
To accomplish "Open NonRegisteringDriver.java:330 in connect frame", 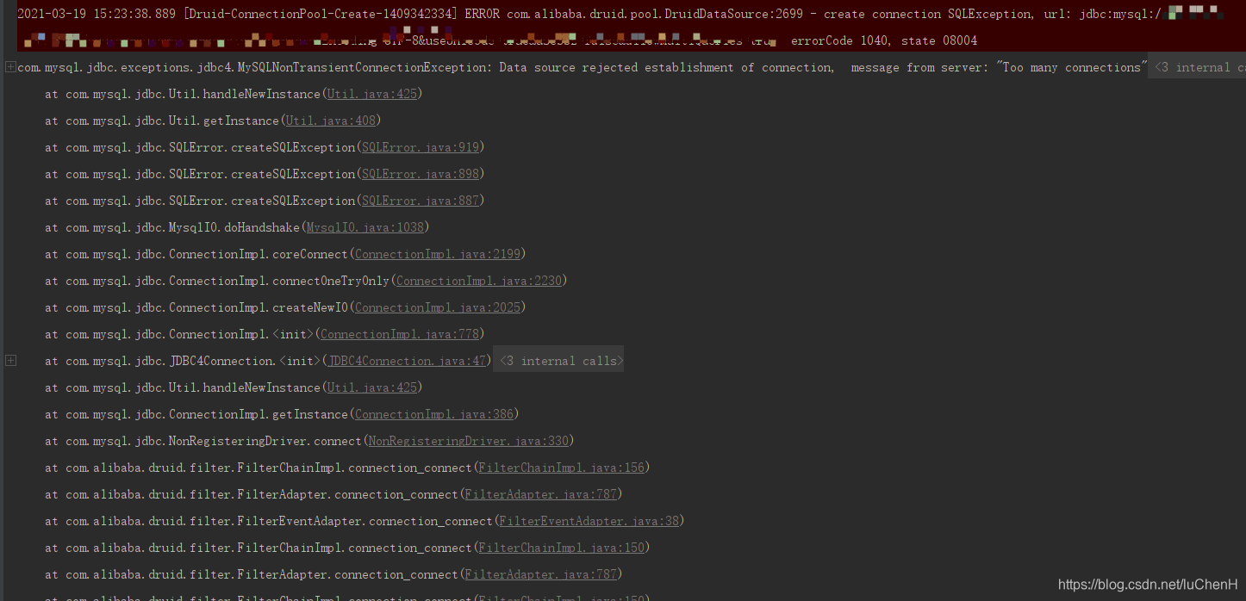I will (469, 441).
